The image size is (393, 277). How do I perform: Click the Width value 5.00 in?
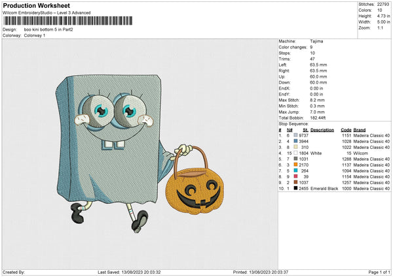click(383, 22)
